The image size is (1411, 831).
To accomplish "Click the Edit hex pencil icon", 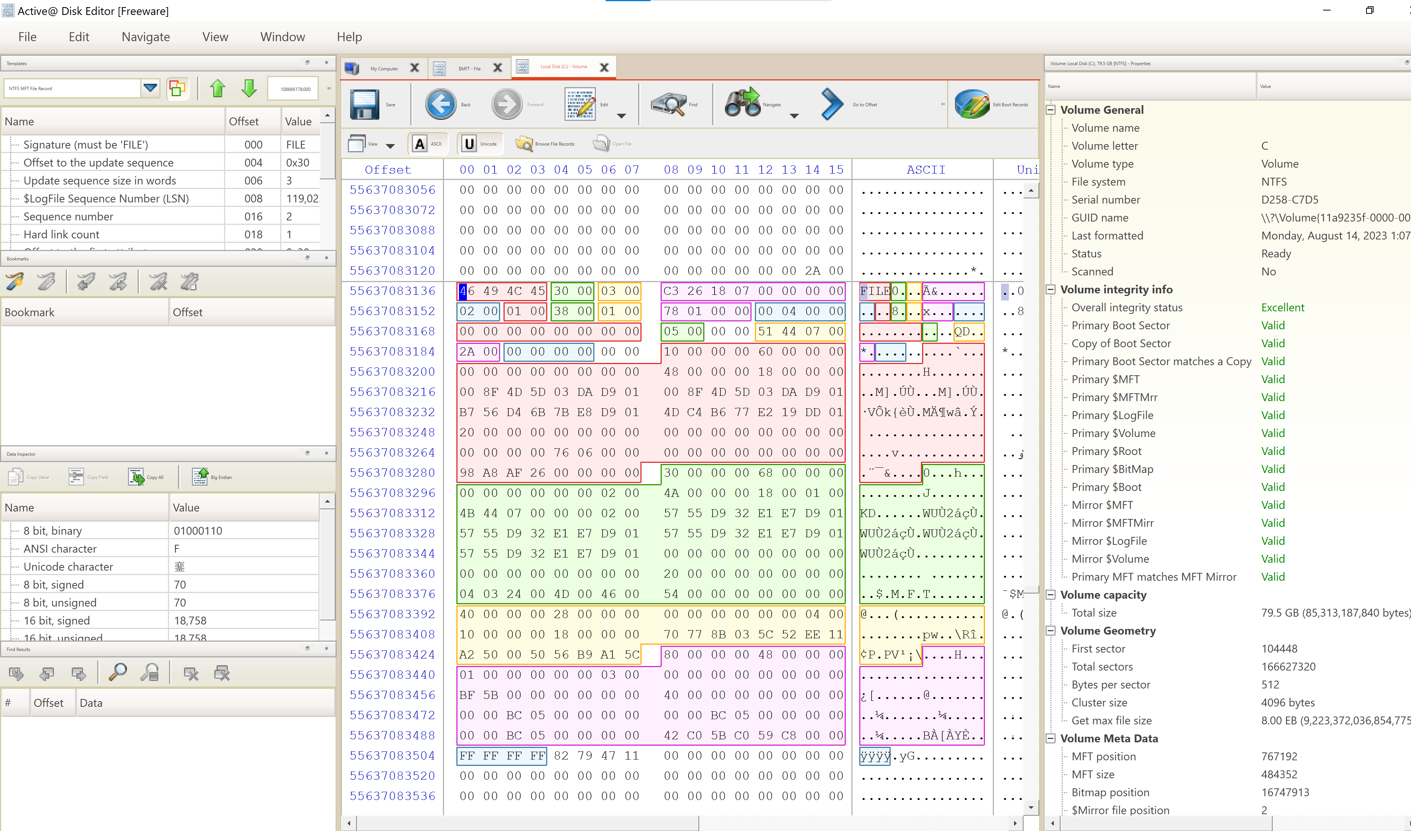I will click(579, 104).
